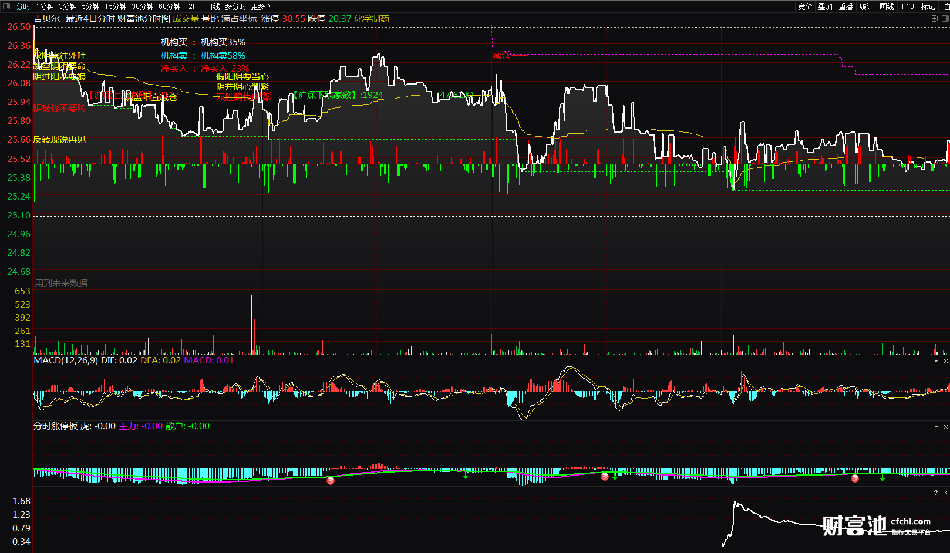Click the DIF: 0.02 value
Screen dimensions: 950x553
(x=119, y=360)
